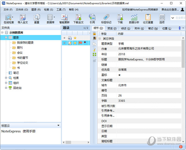Viewport: 186px width, 150px height.
Task: Click the scroll down arrow of detail pane
Action: tap(183, 141)
